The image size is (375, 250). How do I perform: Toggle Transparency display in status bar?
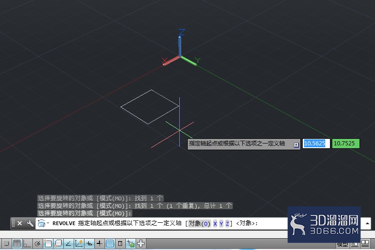point(110,243)
